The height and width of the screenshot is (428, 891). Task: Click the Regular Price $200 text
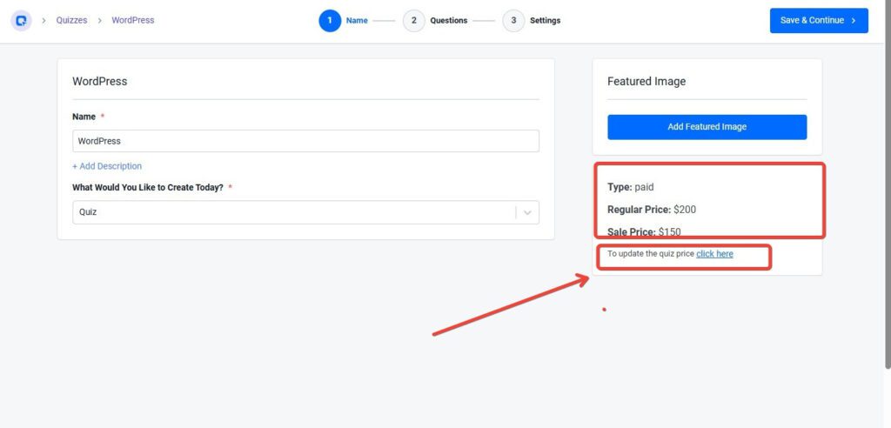(652, 210)
